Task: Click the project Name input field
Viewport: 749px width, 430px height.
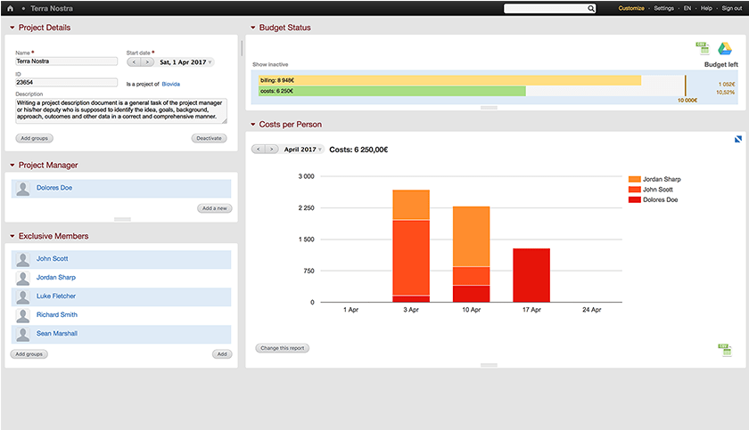Action: point(67,61)
